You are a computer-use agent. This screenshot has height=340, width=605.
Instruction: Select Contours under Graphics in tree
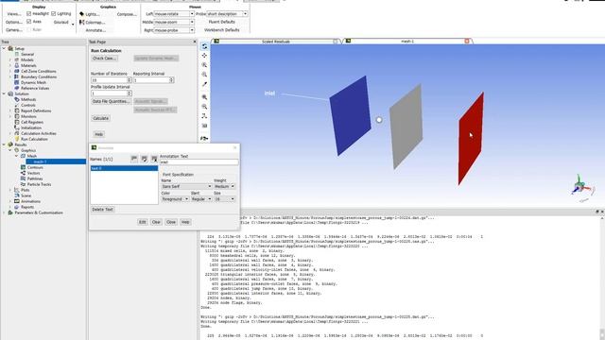35,167
